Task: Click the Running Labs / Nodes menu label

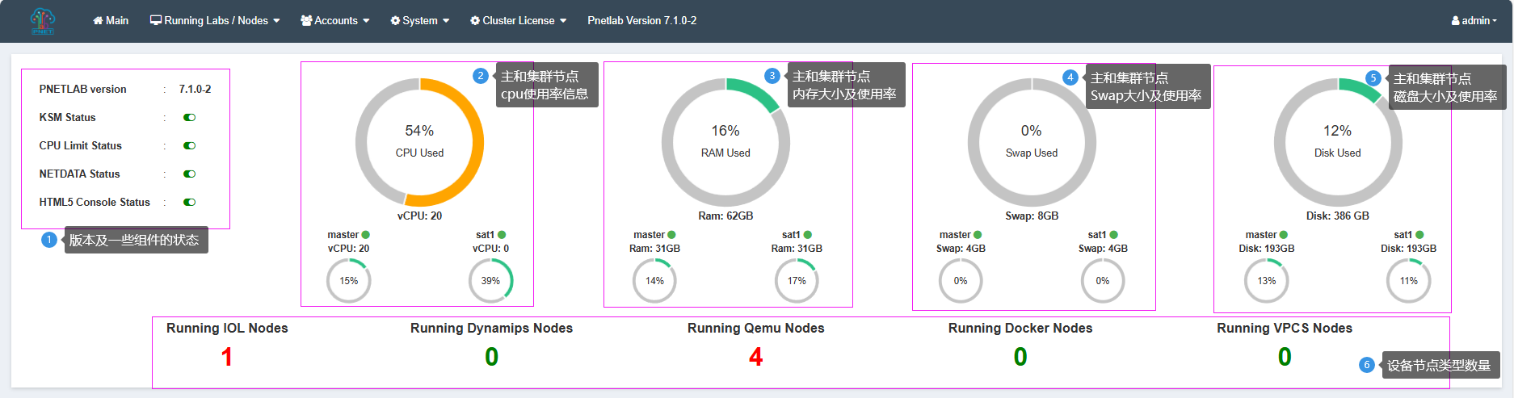Action: coord(217,20)
